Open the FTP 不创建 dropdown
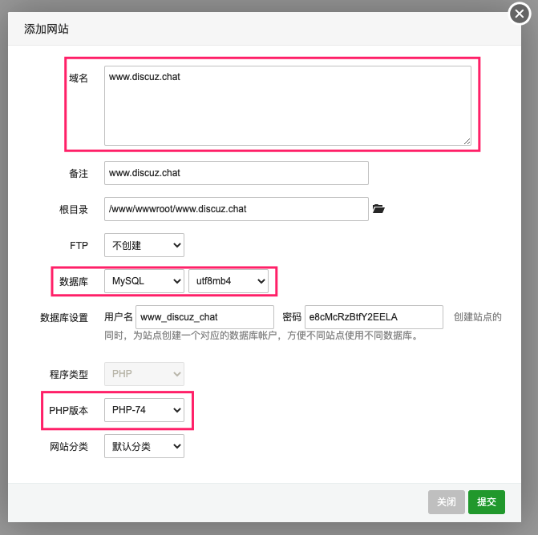 tap(144, 245)
